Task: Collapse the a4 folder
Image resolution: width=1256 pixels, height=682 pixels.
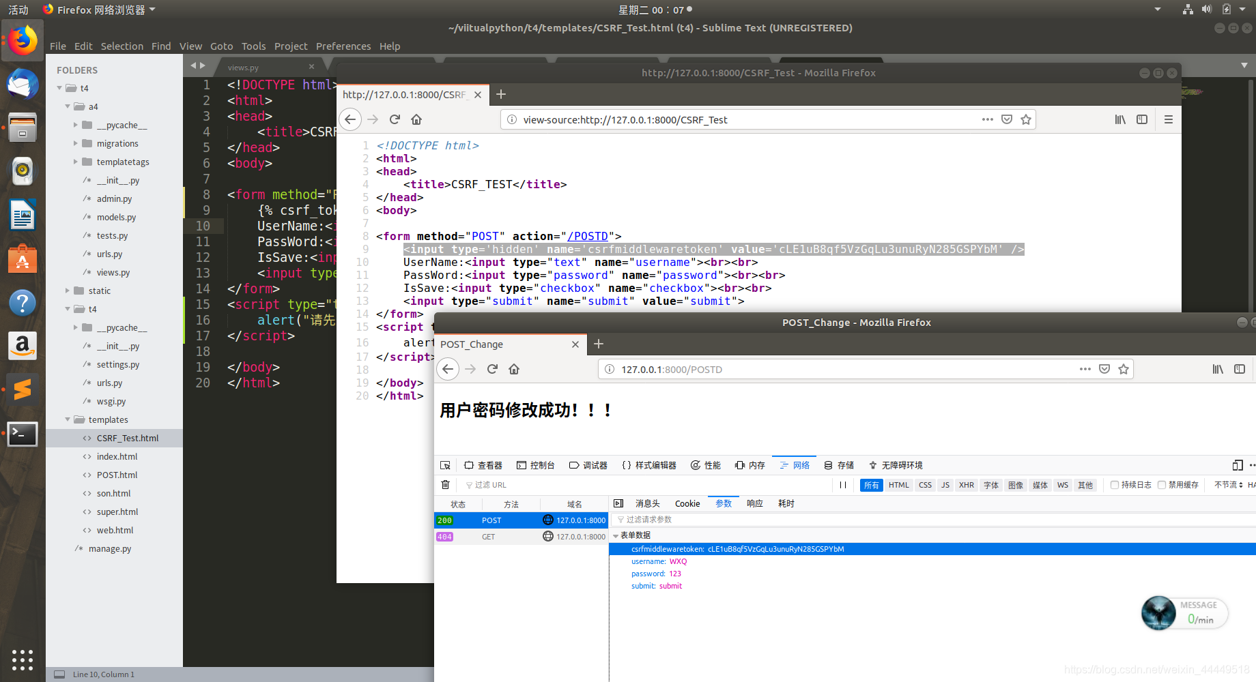Action: point(68,106)
